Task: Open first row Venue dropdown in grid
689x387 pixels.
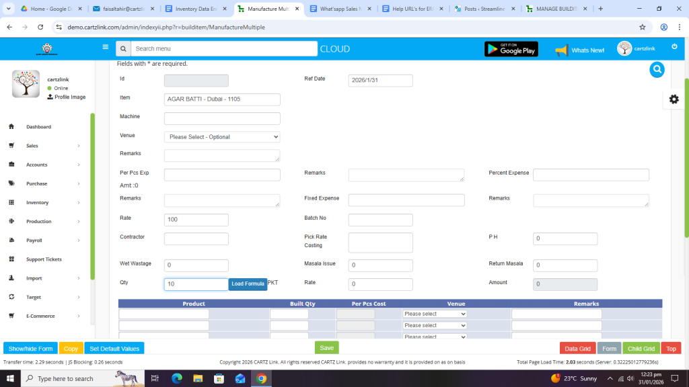Action: pos(435,314)
